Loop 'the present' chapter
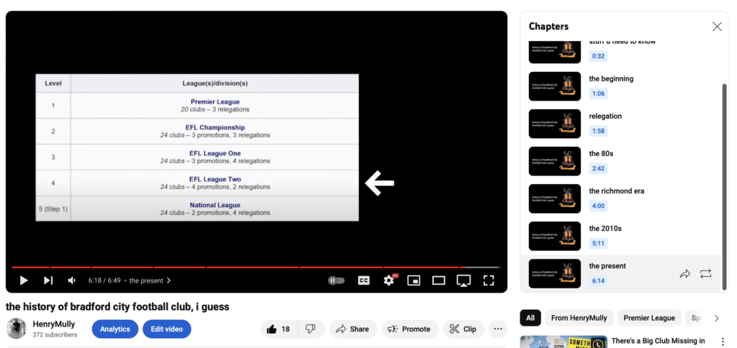The width and height of the screenshot is (737, 348). (705, 274)
